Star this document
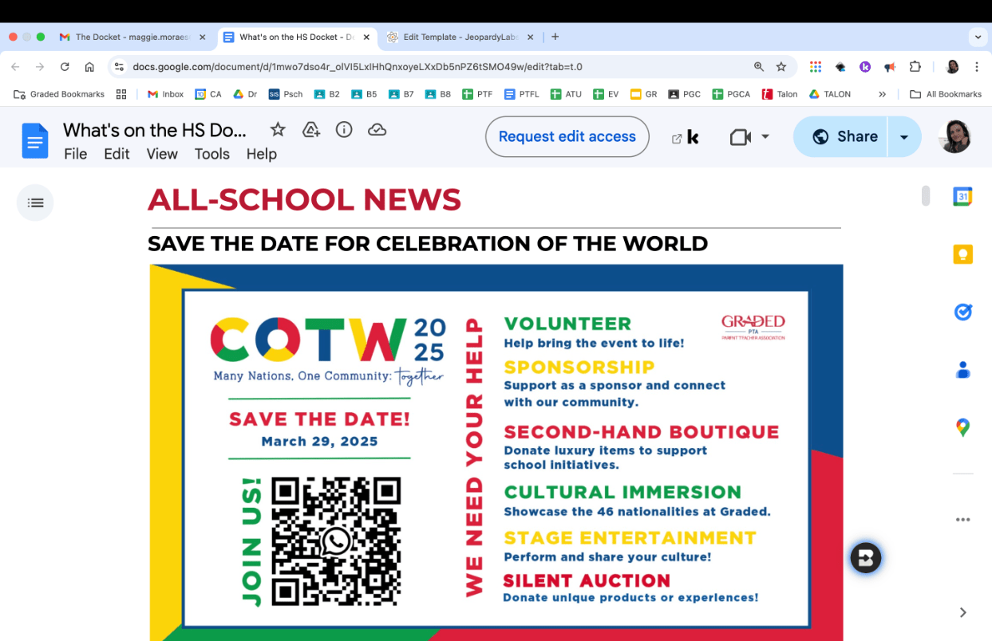The width and height of the screenshot is (992, 641). coord(278,129)
